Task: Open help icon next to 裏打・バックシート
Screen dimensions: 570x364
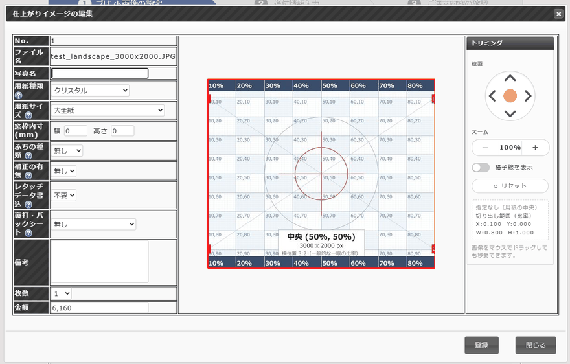Action: [x=28, y=233]
